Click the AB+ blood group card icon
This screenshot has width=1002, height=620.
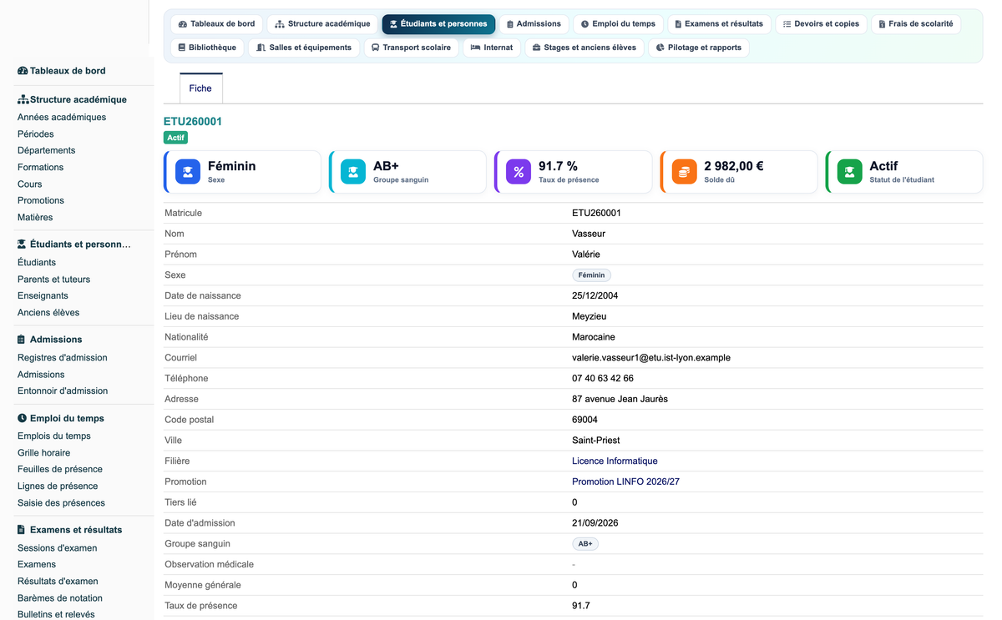[353, 172]
